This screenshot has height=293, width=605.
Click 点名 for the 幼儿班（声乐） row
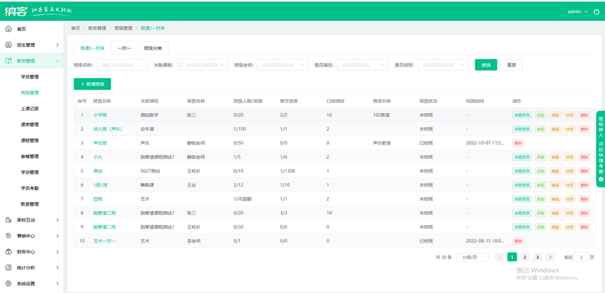540,129
